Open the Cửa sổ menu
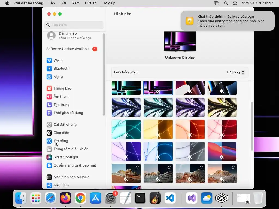Screen dimensions: 279x209 point(91,3)
